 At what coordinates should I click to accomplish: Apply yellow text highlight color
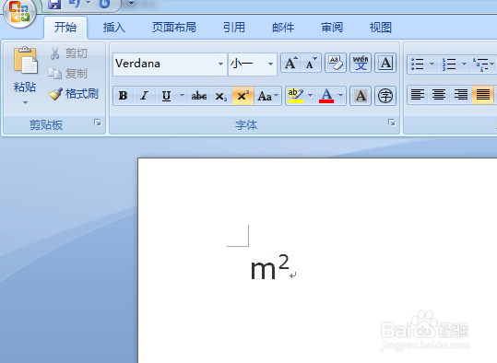pos(296,96)
